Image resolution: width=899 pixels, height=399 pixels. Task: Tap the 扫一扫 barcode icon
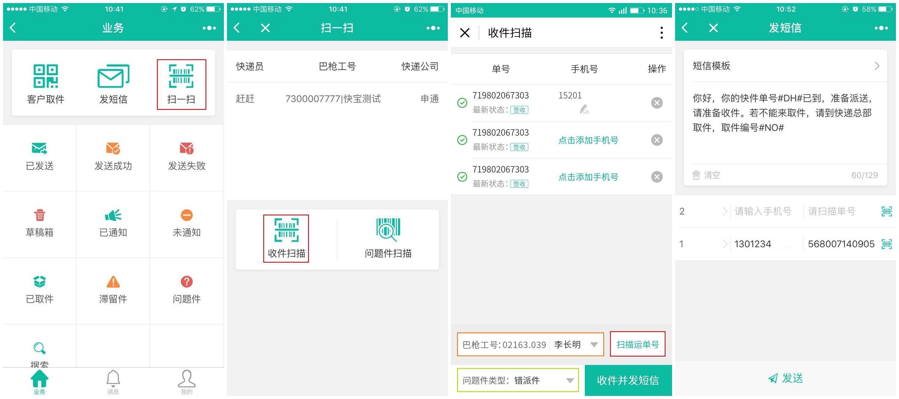point(181,76)
